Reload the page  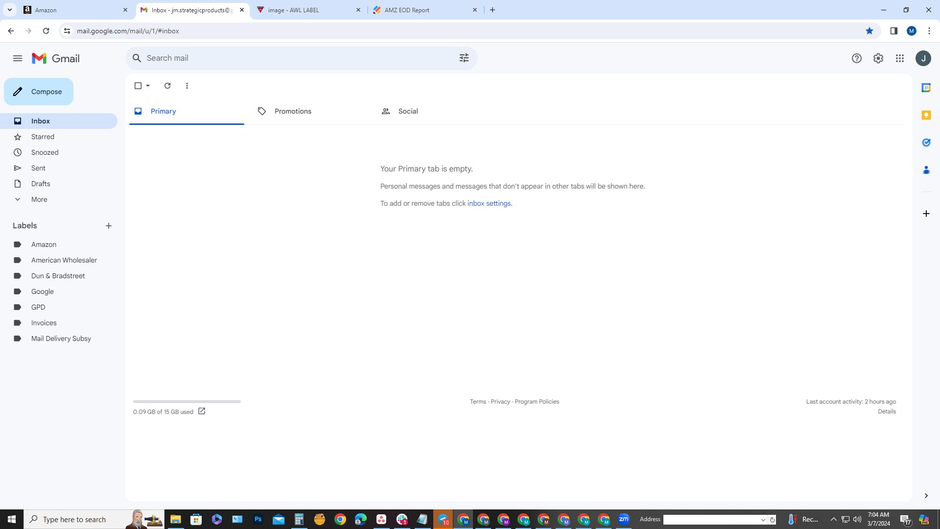[46, 31]
